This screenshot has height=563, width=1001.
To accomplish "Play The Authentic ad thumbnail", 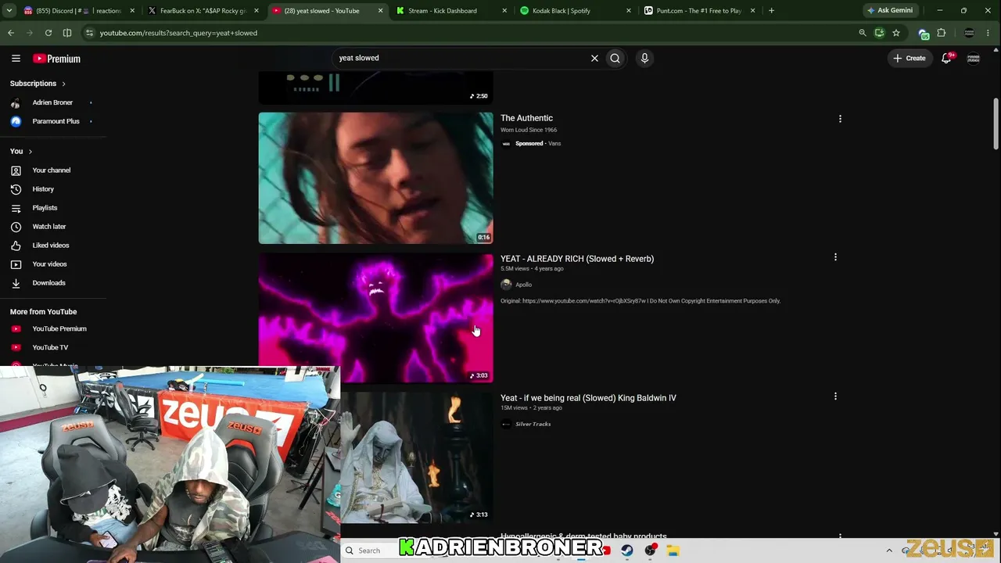I will tap(376, 178).
